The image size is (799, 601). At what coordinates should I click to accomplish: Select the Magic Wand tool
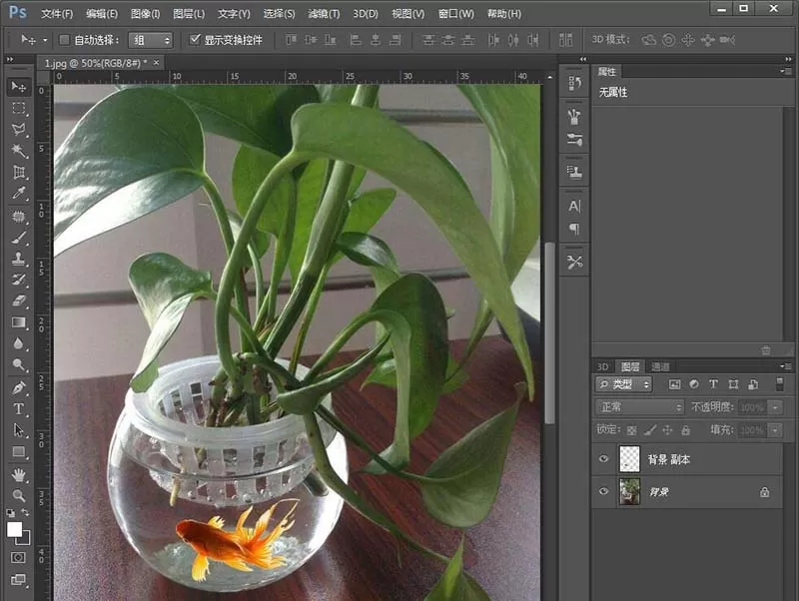(x=19, y=151)
